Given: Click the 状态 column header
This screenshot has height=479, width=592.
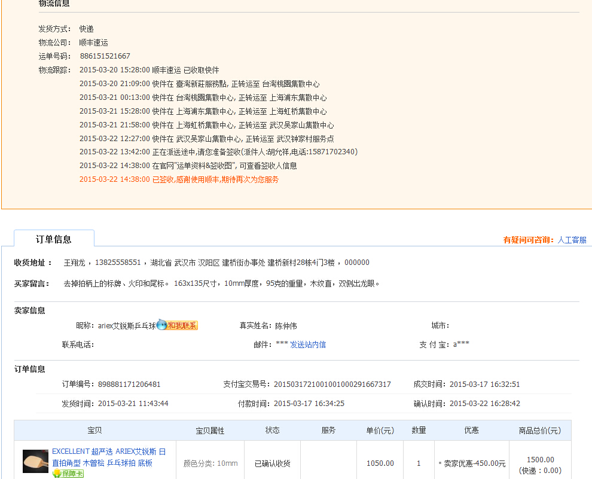Looking at the screenshot, I should (x=272, y=431).
